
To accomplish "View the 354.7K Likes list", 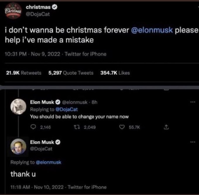I will pyautogui.click(x=115, y=73).
